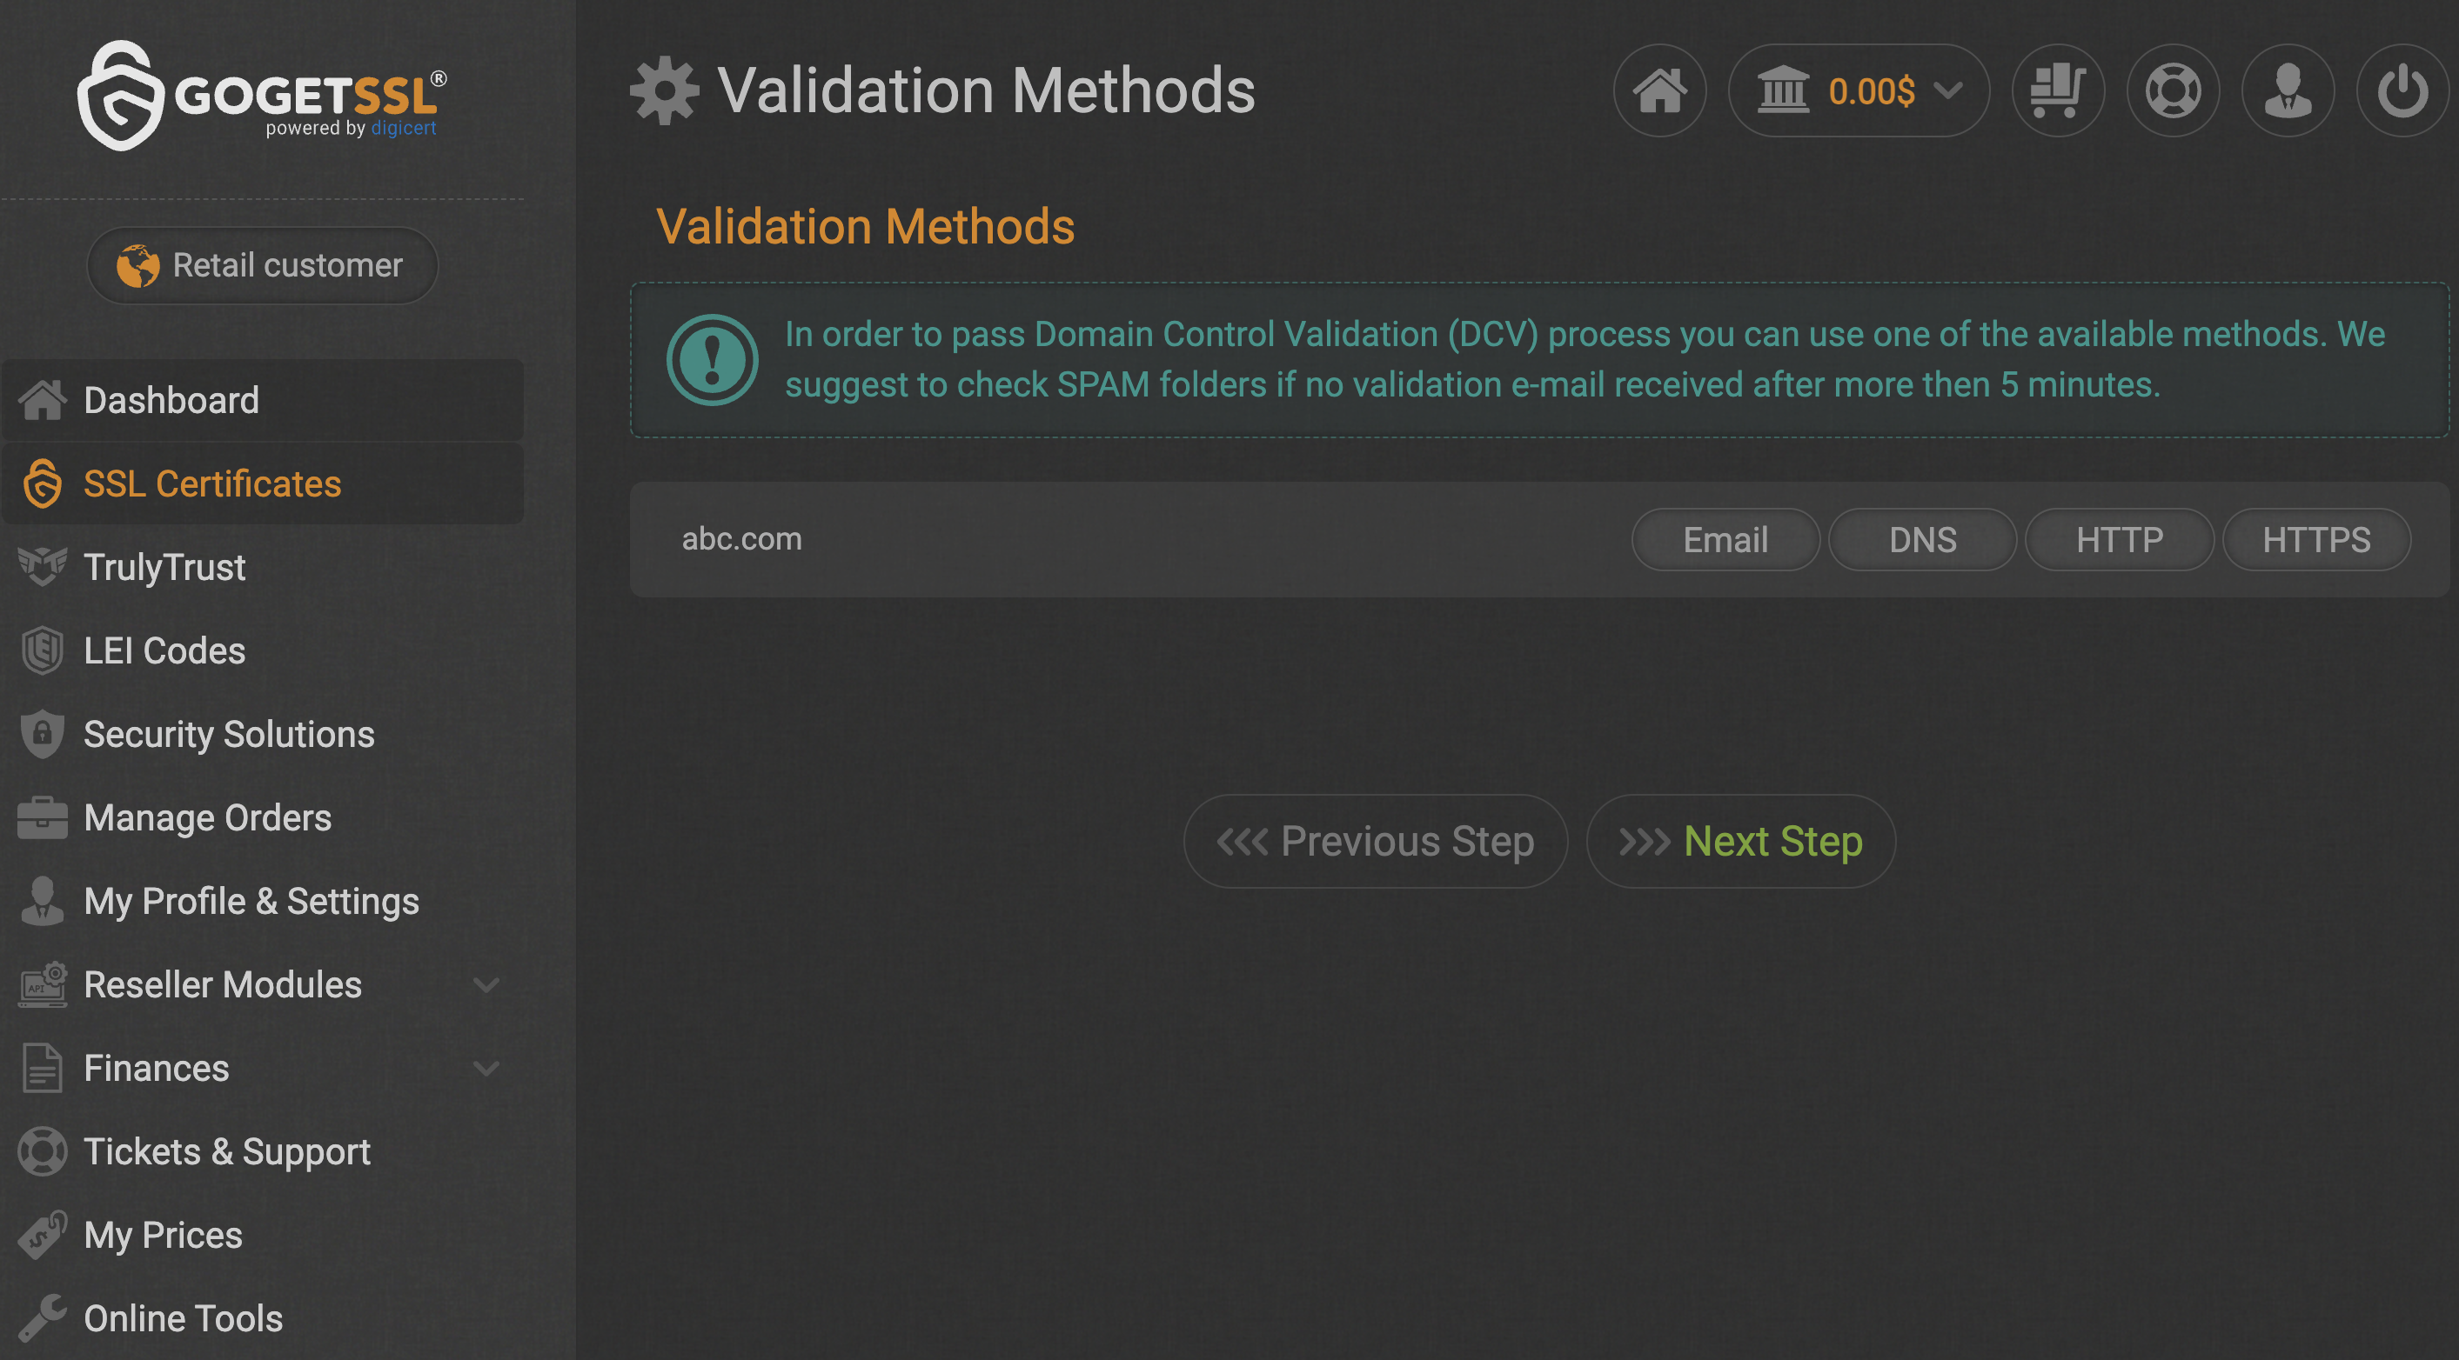Viewport: 2459px width, 1360px height.
Task: Click the power logout icon
Action: coord(2402,91)
